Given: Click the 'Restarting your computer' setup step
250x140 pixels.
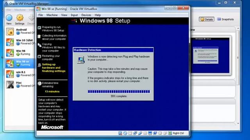Looking at the screenshot, I should [51, 58].
